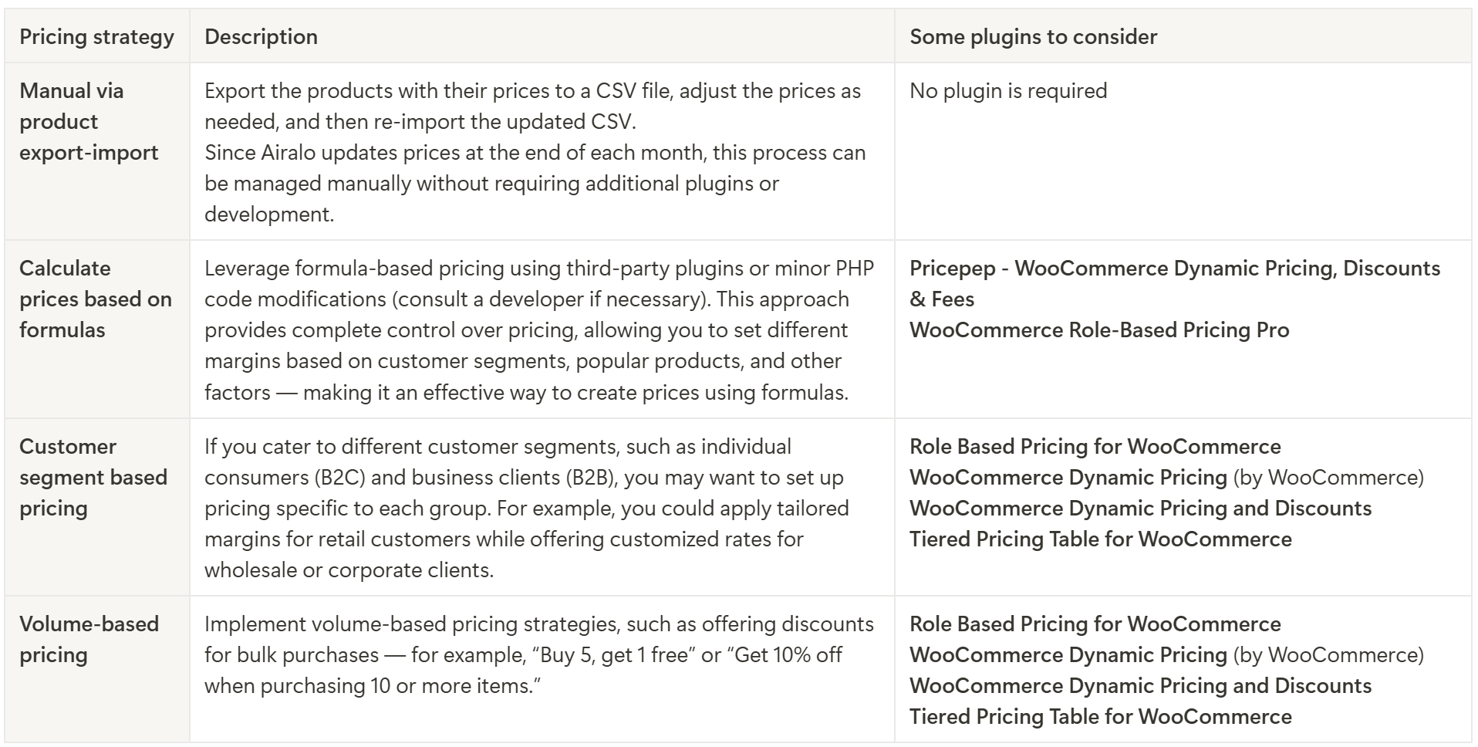Open the Pricepep WooCommerce Dynamic Pricing link
Image resolution: width=1478 pixels, height=747 pixels.
tap(1174, 283)
